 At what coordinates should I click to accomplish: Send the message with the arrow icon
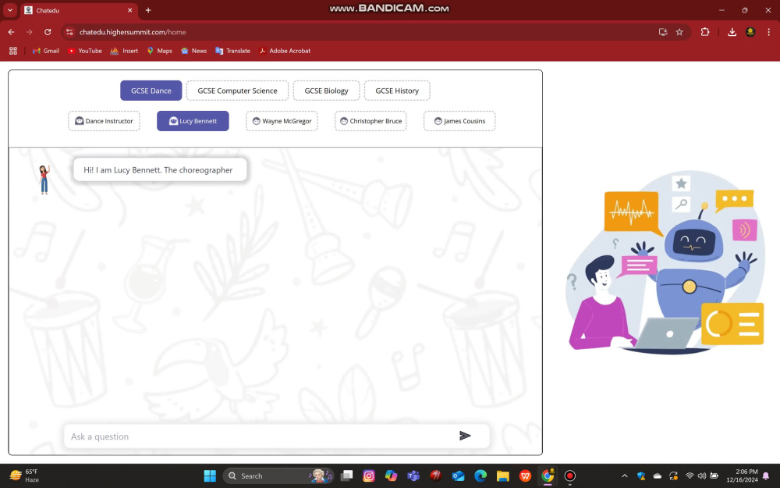tap(465, 436)
